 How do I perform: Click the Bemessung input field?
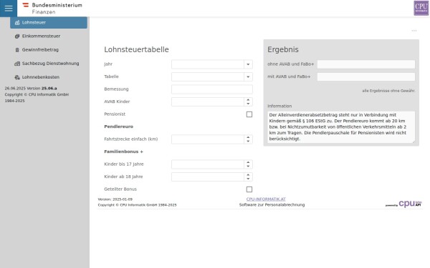(212, 89)
